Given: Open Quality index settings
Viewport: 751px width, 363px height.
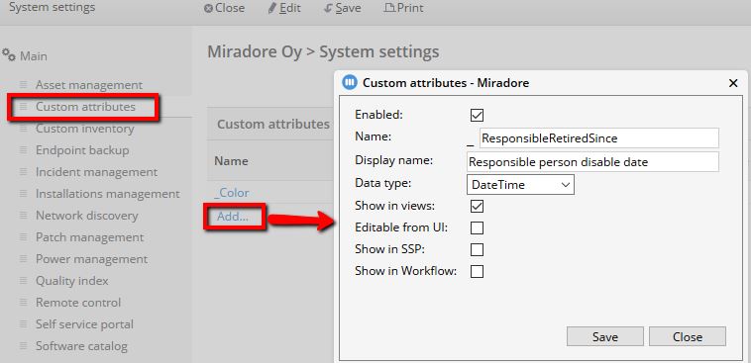Looking at the screenshot, I should click(72, 281).
